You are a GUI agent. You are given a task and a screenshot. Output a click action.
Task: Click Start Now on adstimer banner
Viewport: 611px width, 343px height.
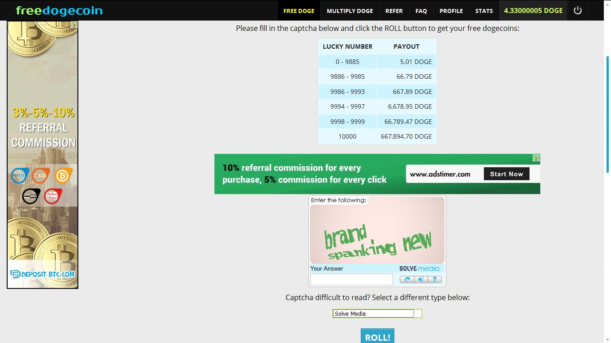click(506, 174)
